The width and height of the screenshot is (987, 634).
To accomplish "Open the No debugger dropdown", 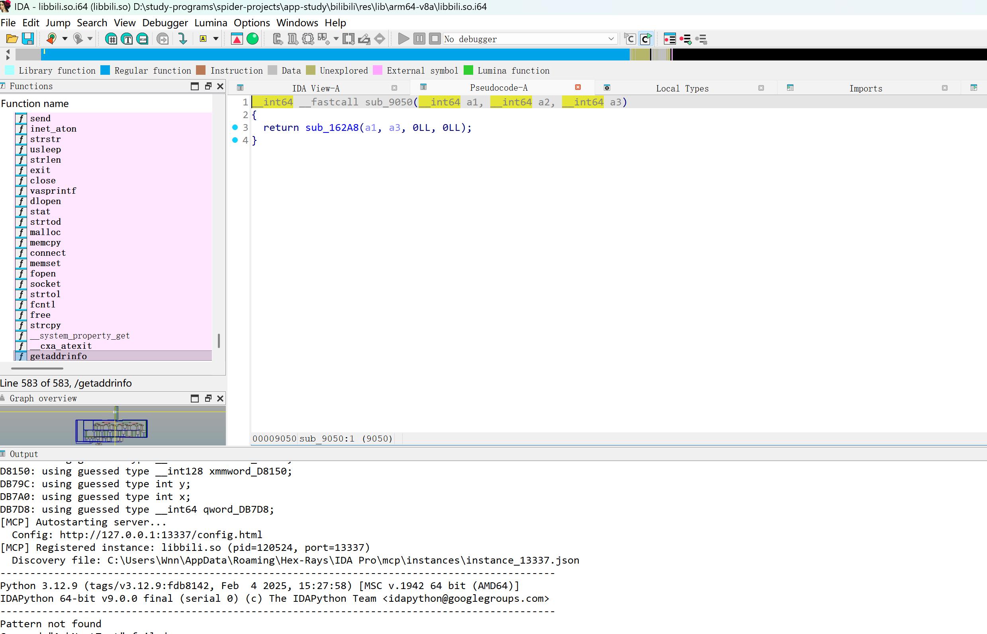I will 530,39.
